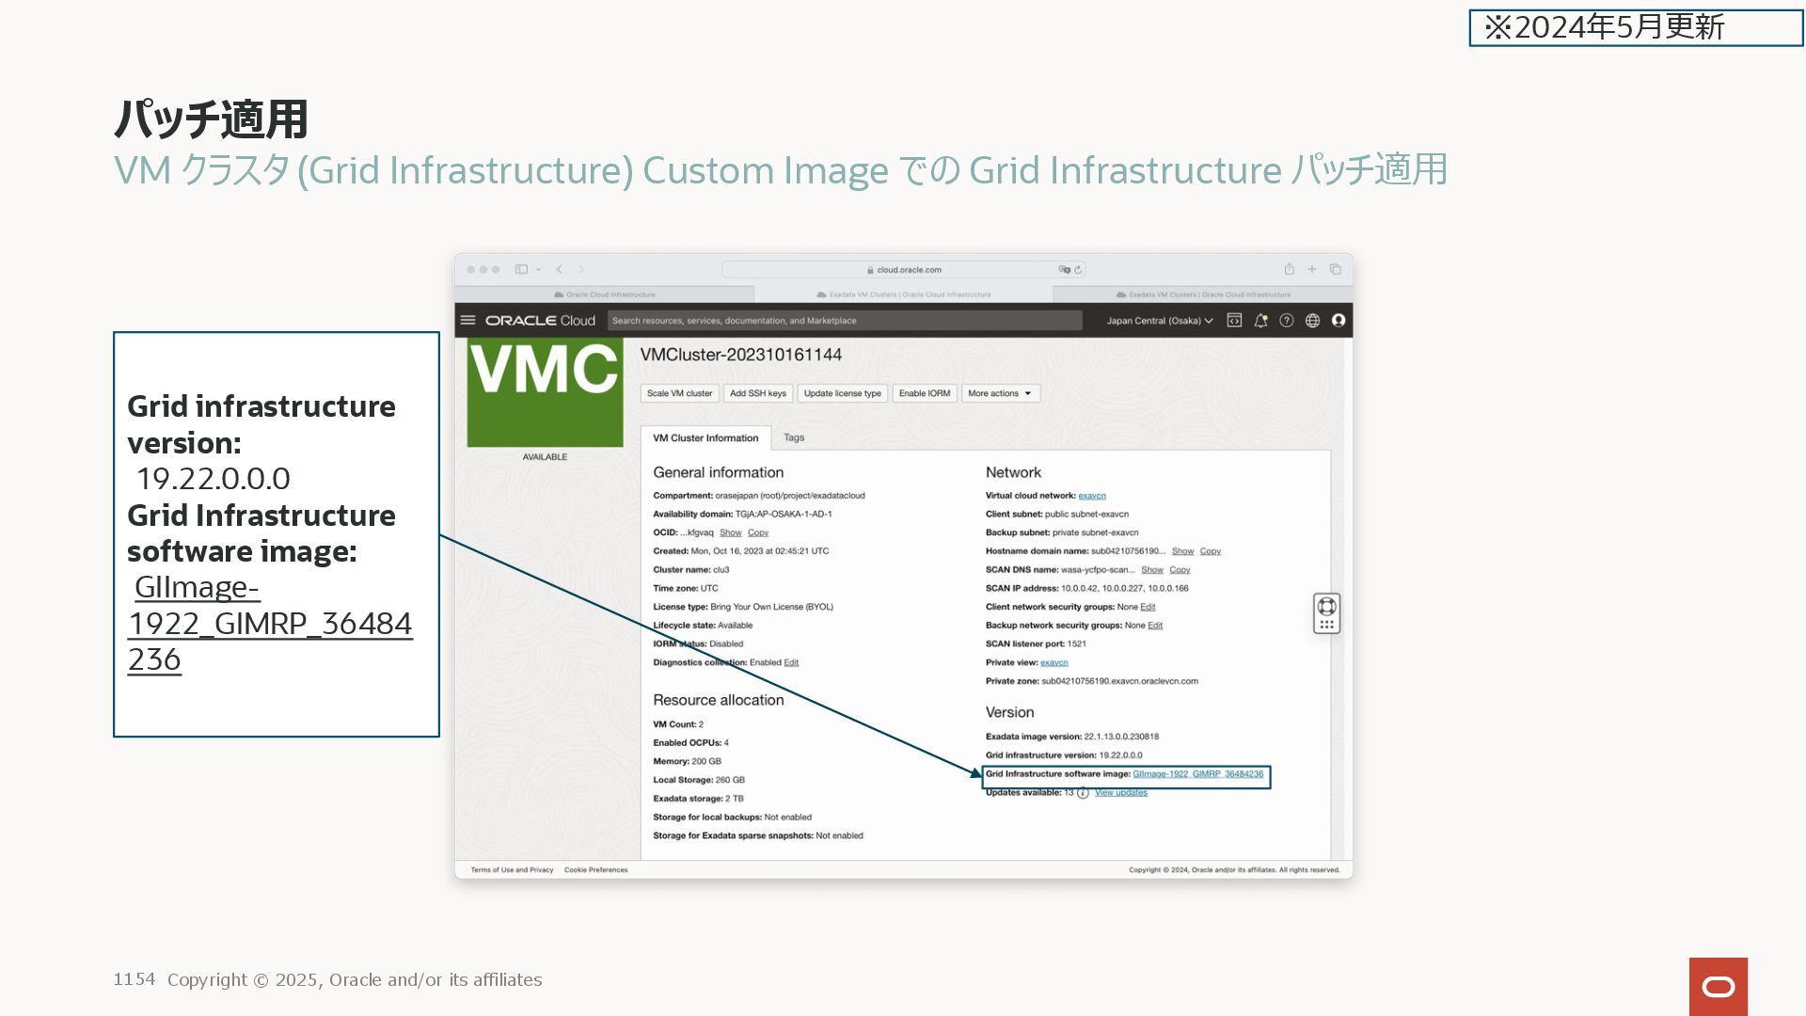Image resolution: width=1806 pixels, height=1016 pixels.
Task: Click the info icon next to Updates available
Action: pyautogui.click(x=1083, y=793)
